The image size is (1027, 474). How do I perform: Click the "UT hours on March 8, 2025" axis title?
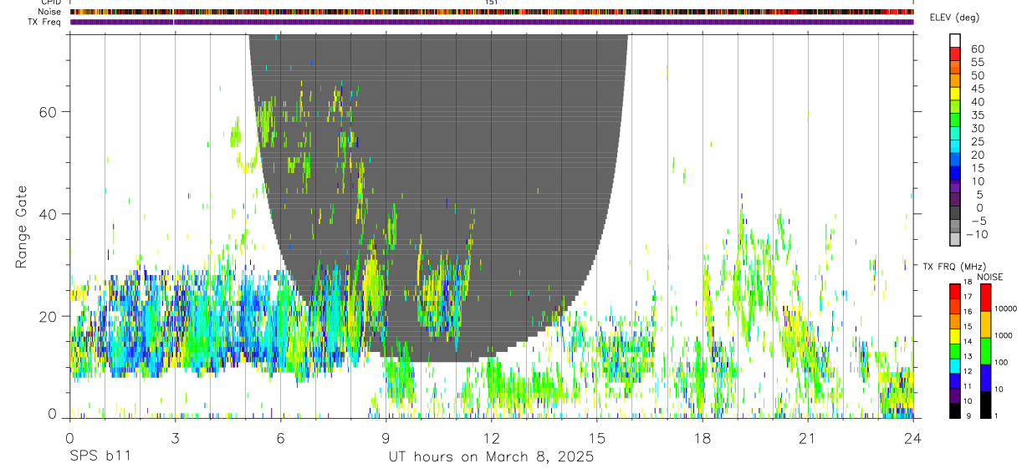pos(491,457)
